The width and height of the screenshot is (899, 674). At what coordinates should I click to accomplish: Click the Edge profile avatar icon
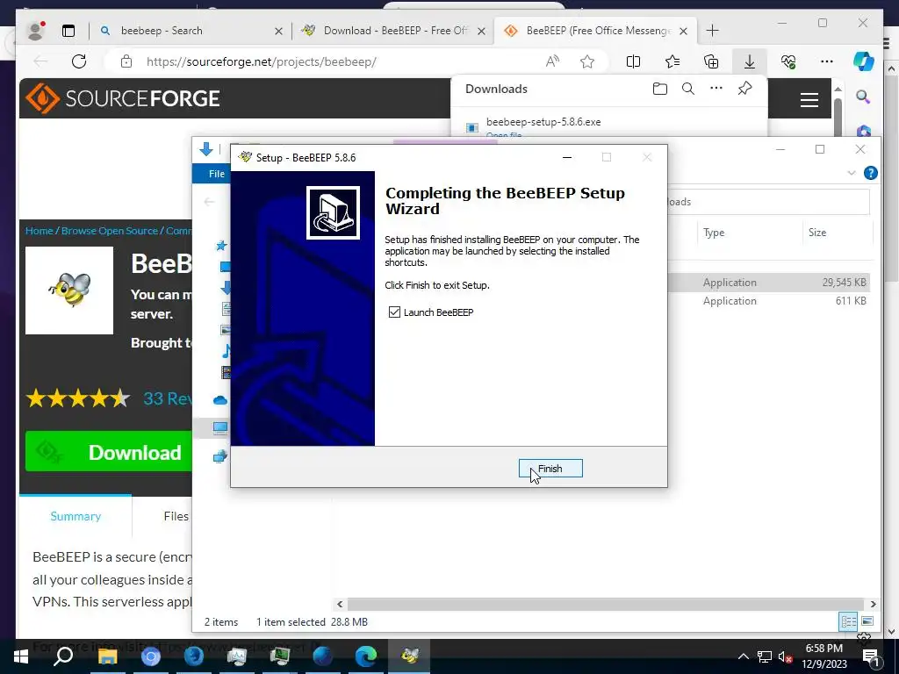click(x=35, y=31)
